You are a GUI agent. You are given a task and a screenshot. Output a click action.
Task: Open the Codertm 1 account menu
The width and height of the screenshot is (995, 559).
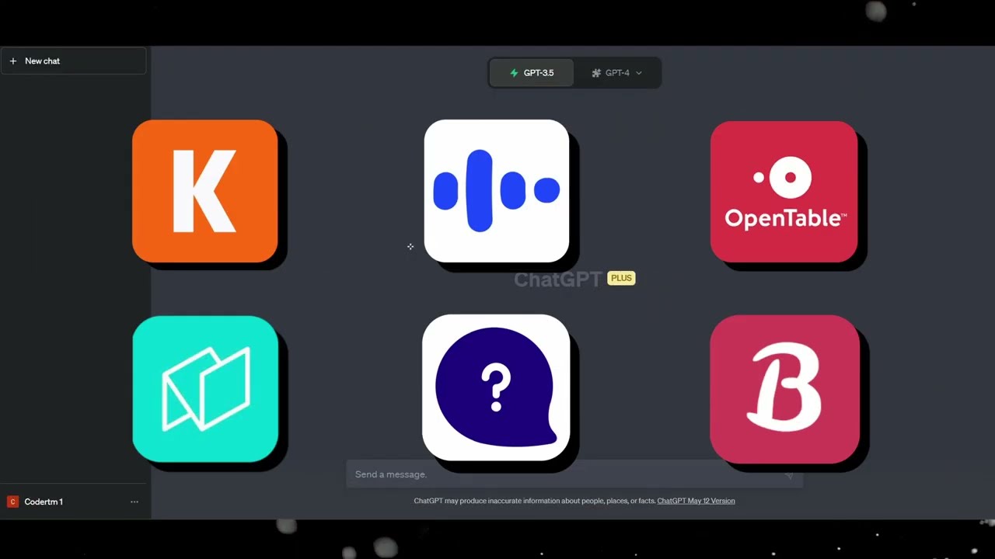click(x=73, y=502)
